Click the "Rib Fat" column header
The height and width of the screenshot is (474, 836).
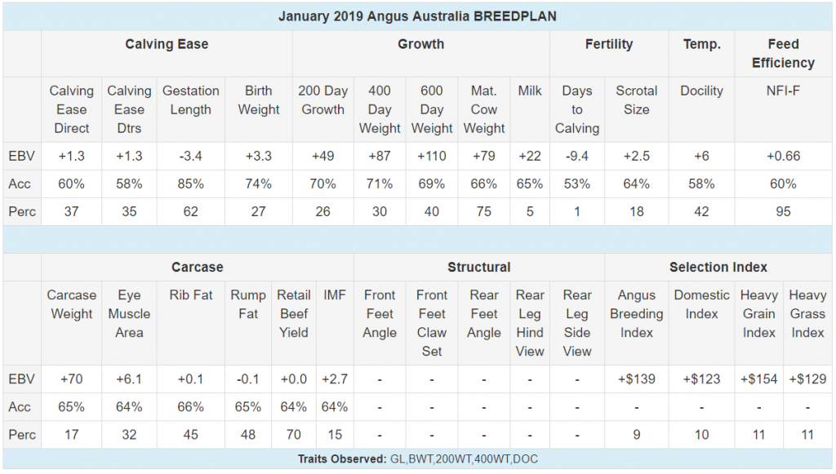point(191,295)
